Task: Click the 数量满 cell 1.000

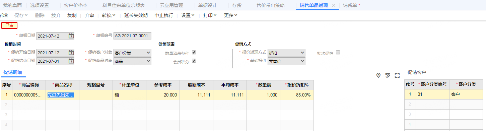Action: [264, 95]
